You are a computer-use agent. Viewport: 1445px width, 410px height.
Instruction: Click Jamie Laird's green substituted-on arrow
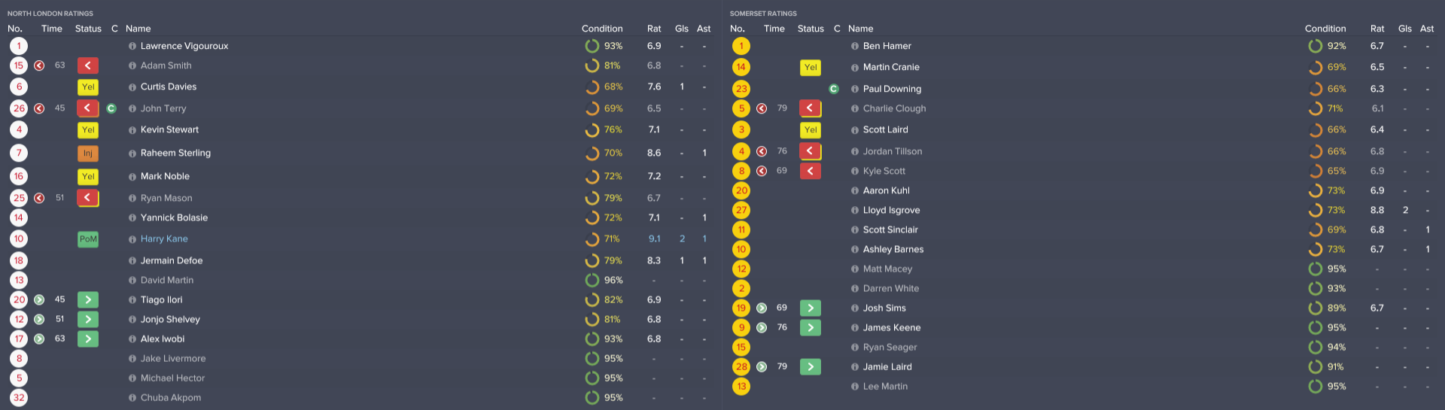point(811,366)
